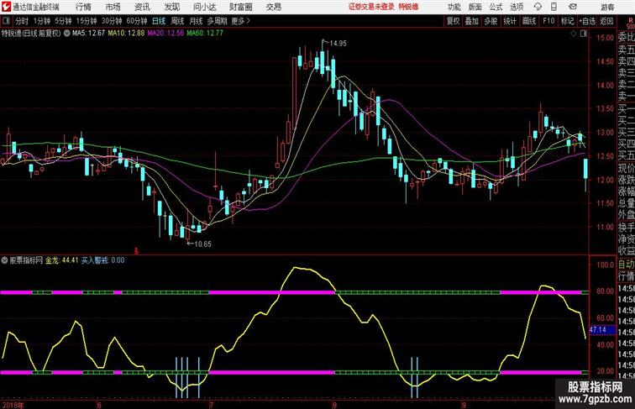Open the customer service headset icon
This screenshot has height=409, width=635.
538,7
